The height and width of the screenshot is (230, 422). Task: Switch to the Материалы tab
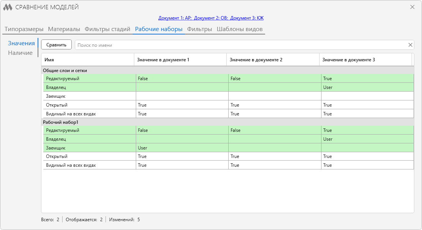[64, 29]
